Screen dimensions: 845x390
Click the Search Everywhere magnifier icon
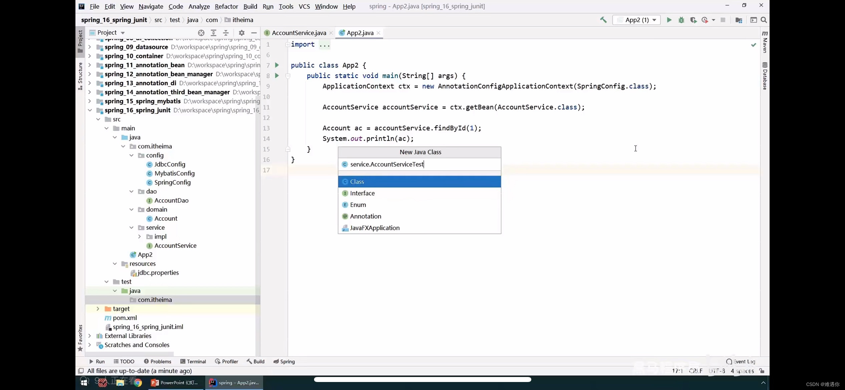click(764, 20)
